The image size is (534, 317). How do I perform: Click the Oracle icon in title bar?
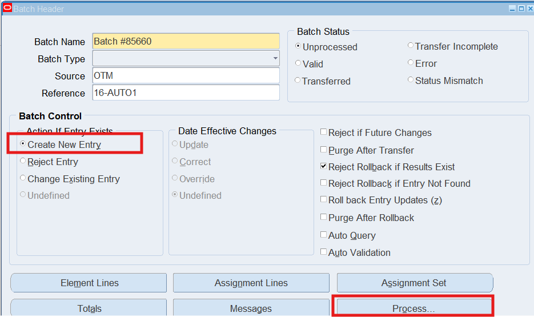click(7, 9)
